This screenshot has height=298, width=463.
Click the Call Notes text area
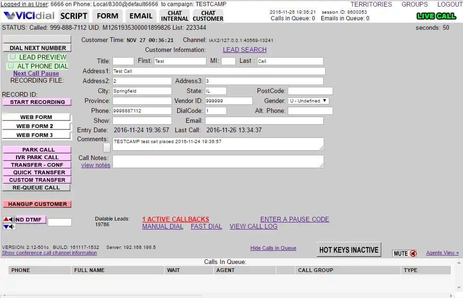(218, 162)
